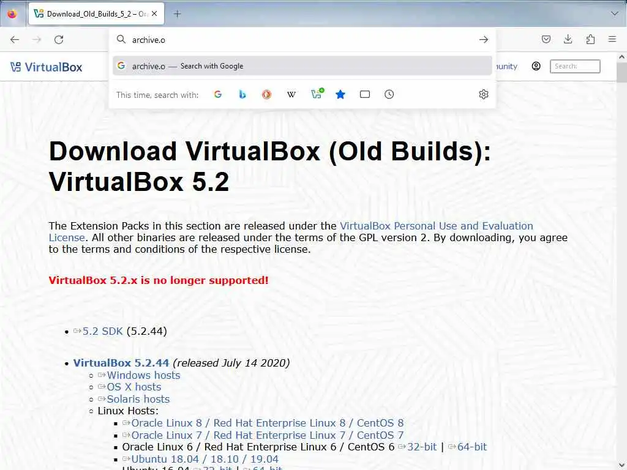Screen dimensions: 627x470
Task: Click the 'Linux Hosts:' list label
Action: [128, 411]
